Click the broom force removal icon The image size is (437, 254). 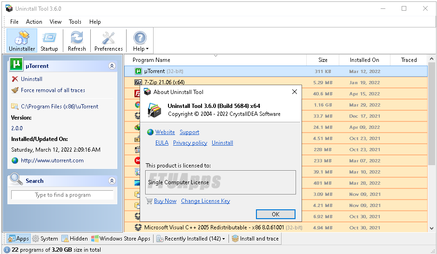[x=15, y=90]
